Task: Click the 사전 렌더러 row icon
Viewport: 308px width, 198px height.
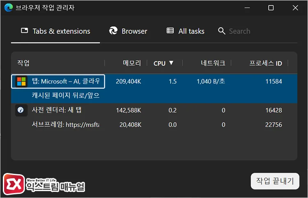Action: (21, 110)
